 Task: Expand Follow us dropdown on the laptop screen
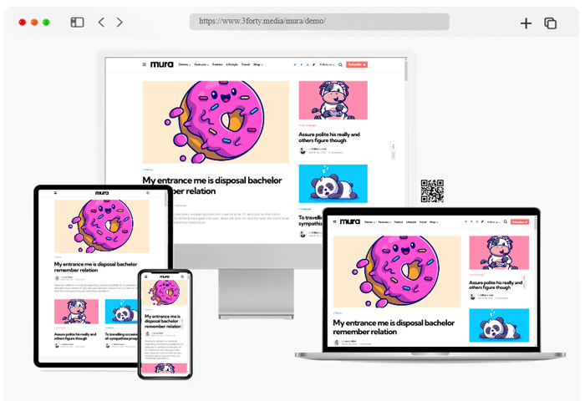(493, 222)
